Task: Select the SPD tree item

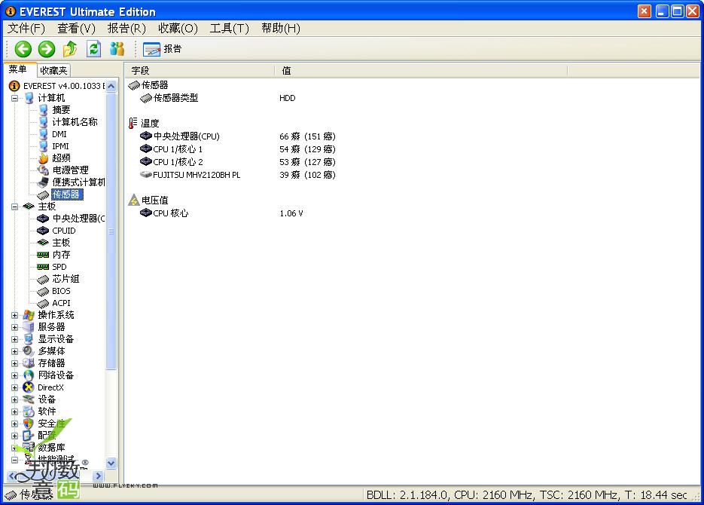Action: (59, 267)
